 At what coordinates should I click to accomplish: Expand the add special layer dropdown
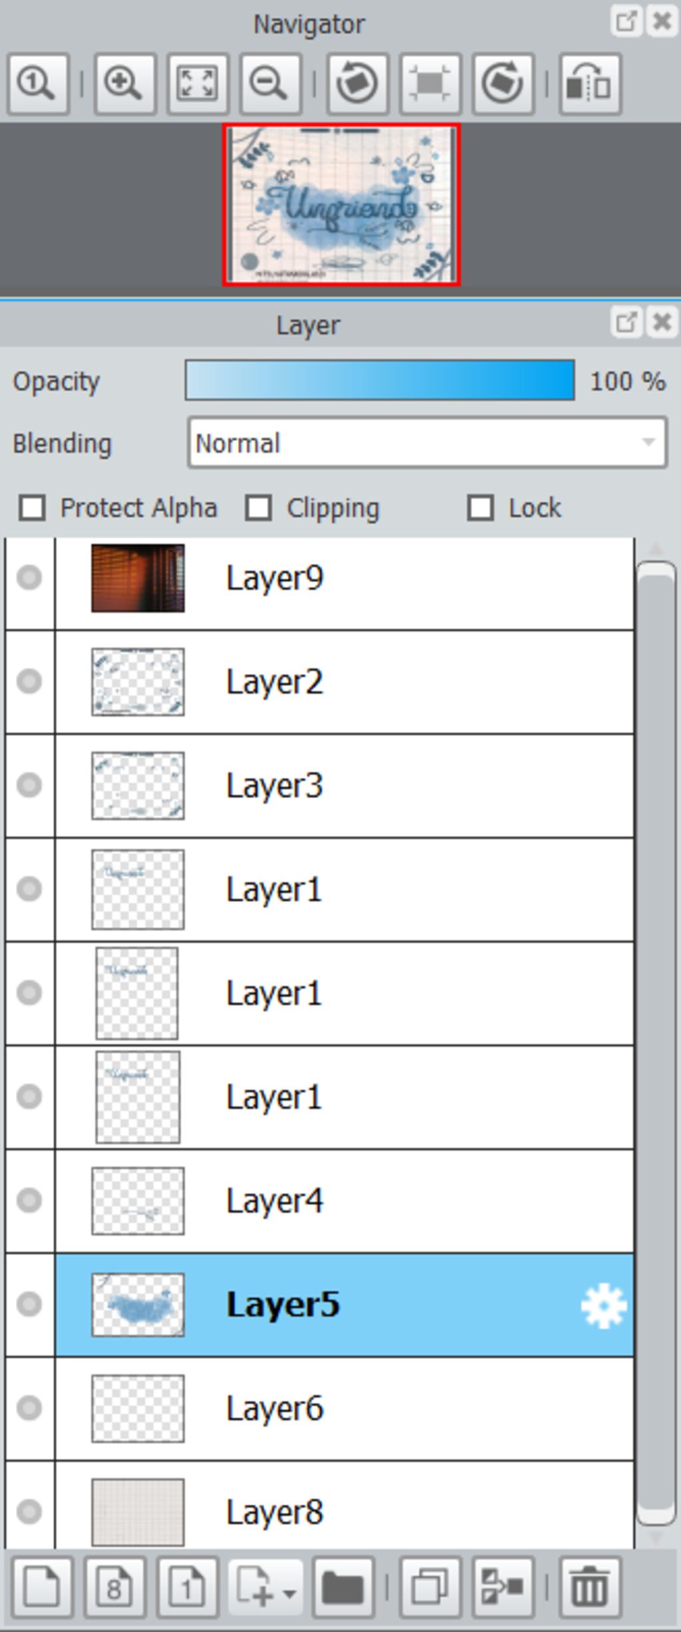click(265, 1587)
